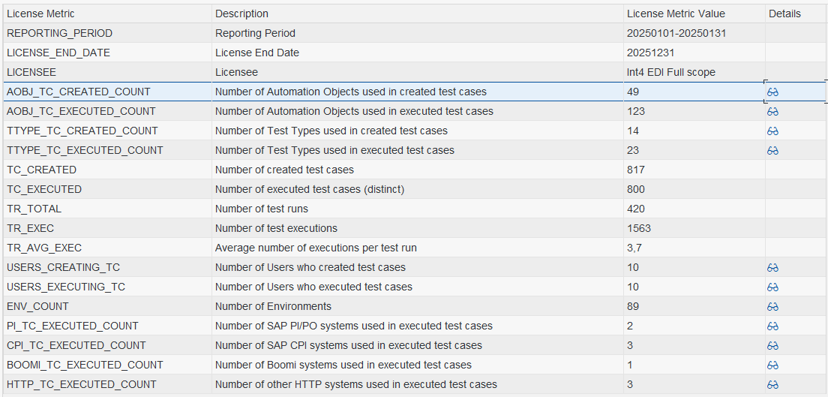Show details for USERS_CREATING_TC
This screenshot has width=828, height=397.
click(772, 268)
